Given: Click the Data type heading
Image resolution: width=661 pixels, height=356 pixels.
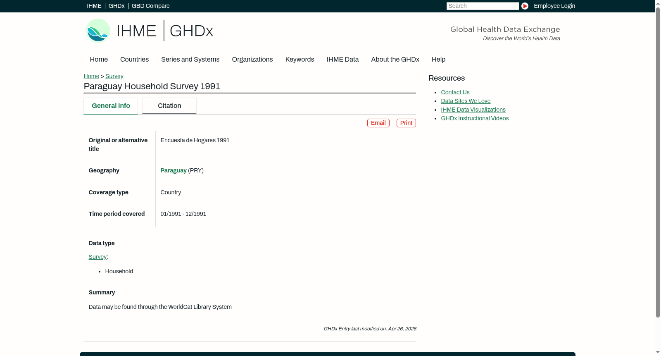Looking at the screenshot, I should 102,243.
